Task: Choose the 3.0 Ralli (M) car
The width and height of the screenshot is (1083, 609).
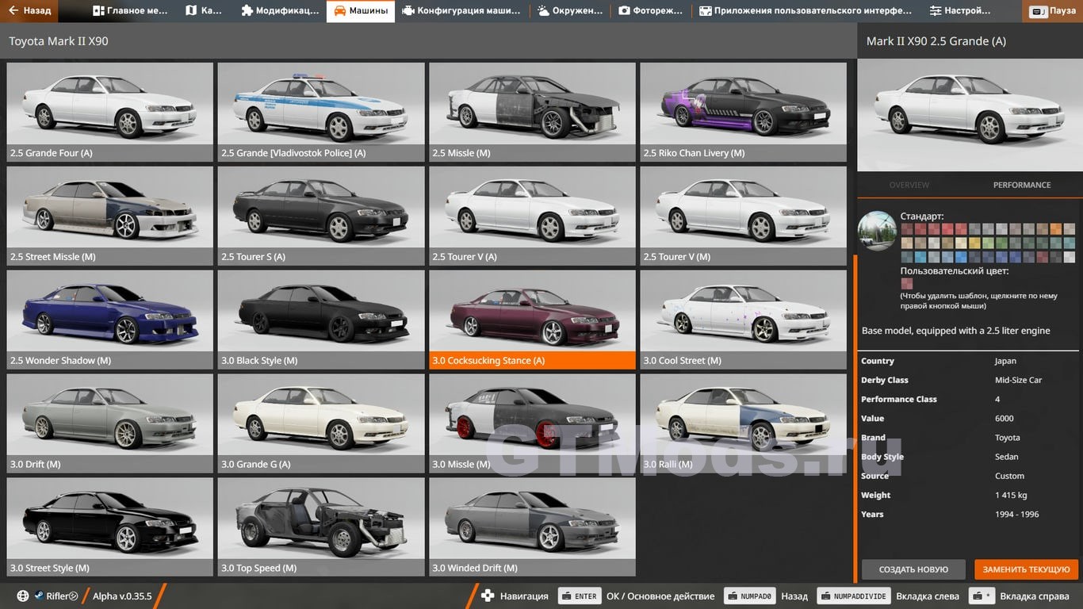Action: tap(744, 423)
